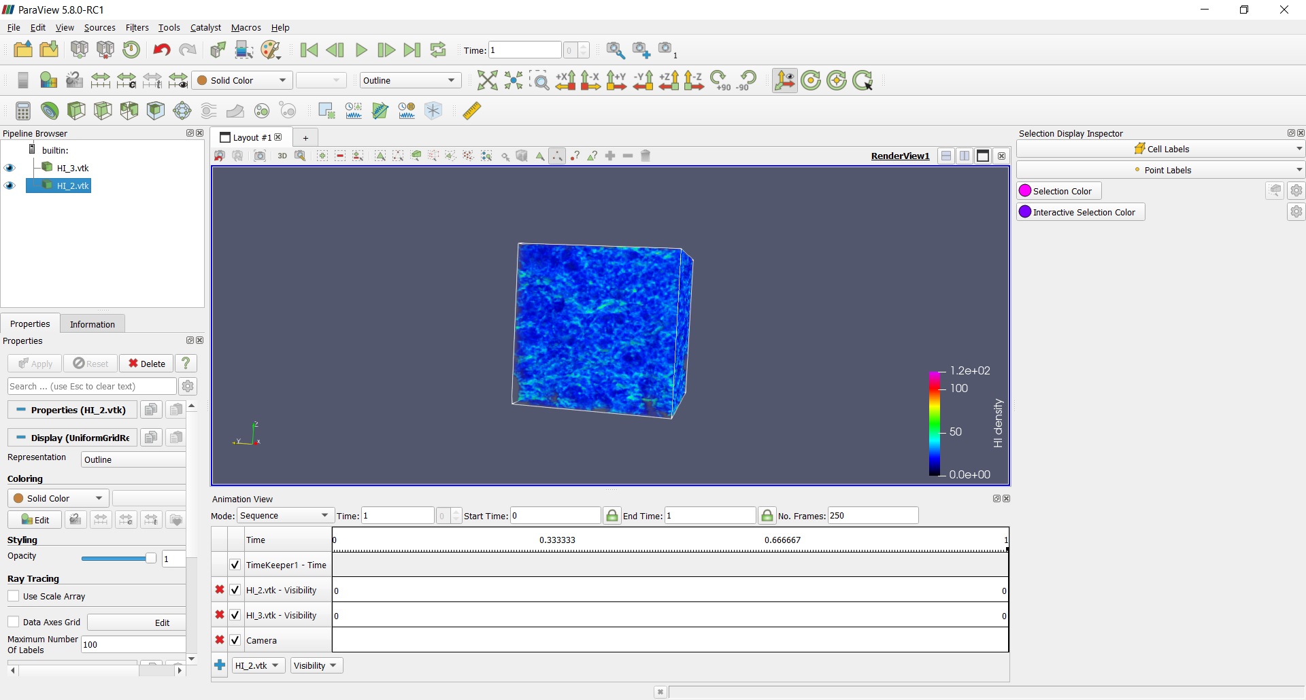
Task: Click the Selection Color swatch button
Action: tap(1059, 191)
